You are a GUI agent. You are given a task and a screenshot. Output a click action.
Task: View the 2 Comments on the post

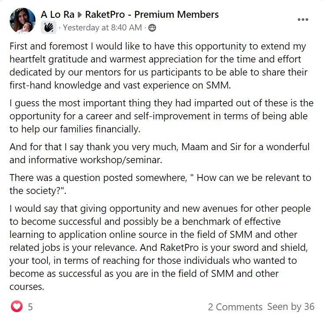[x=235, y=307]
